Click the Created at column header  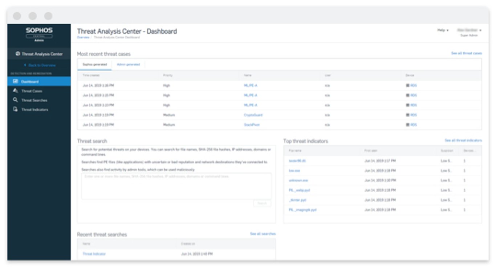click(x=188, y=244)
